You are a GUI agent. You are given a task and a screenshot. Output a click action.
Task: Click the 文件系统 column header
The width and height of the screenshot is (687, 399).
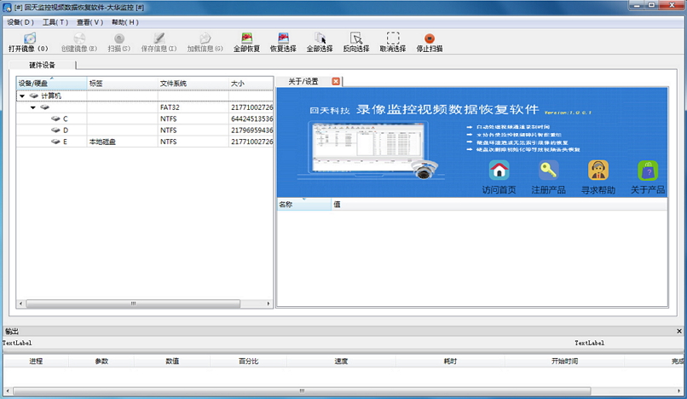193,84
